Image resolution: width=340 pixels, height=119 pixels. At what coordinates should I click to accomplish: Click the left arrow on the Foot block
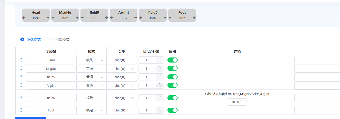pyautogui.click(x=170, y=18)
